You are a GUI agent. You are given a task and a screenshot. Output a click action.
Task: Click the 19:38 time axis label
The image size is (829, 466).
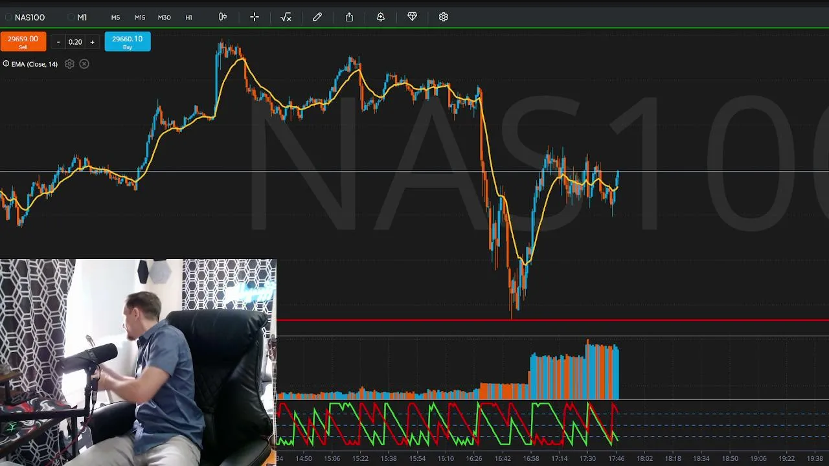coord(815,459)
